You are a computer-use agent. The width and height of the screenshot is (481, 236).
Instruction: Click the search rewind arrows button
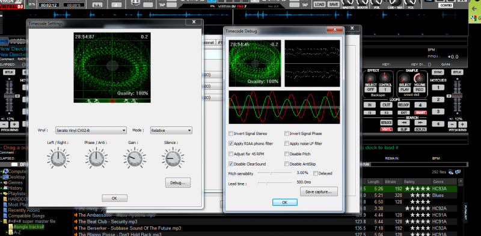point(403,123)
